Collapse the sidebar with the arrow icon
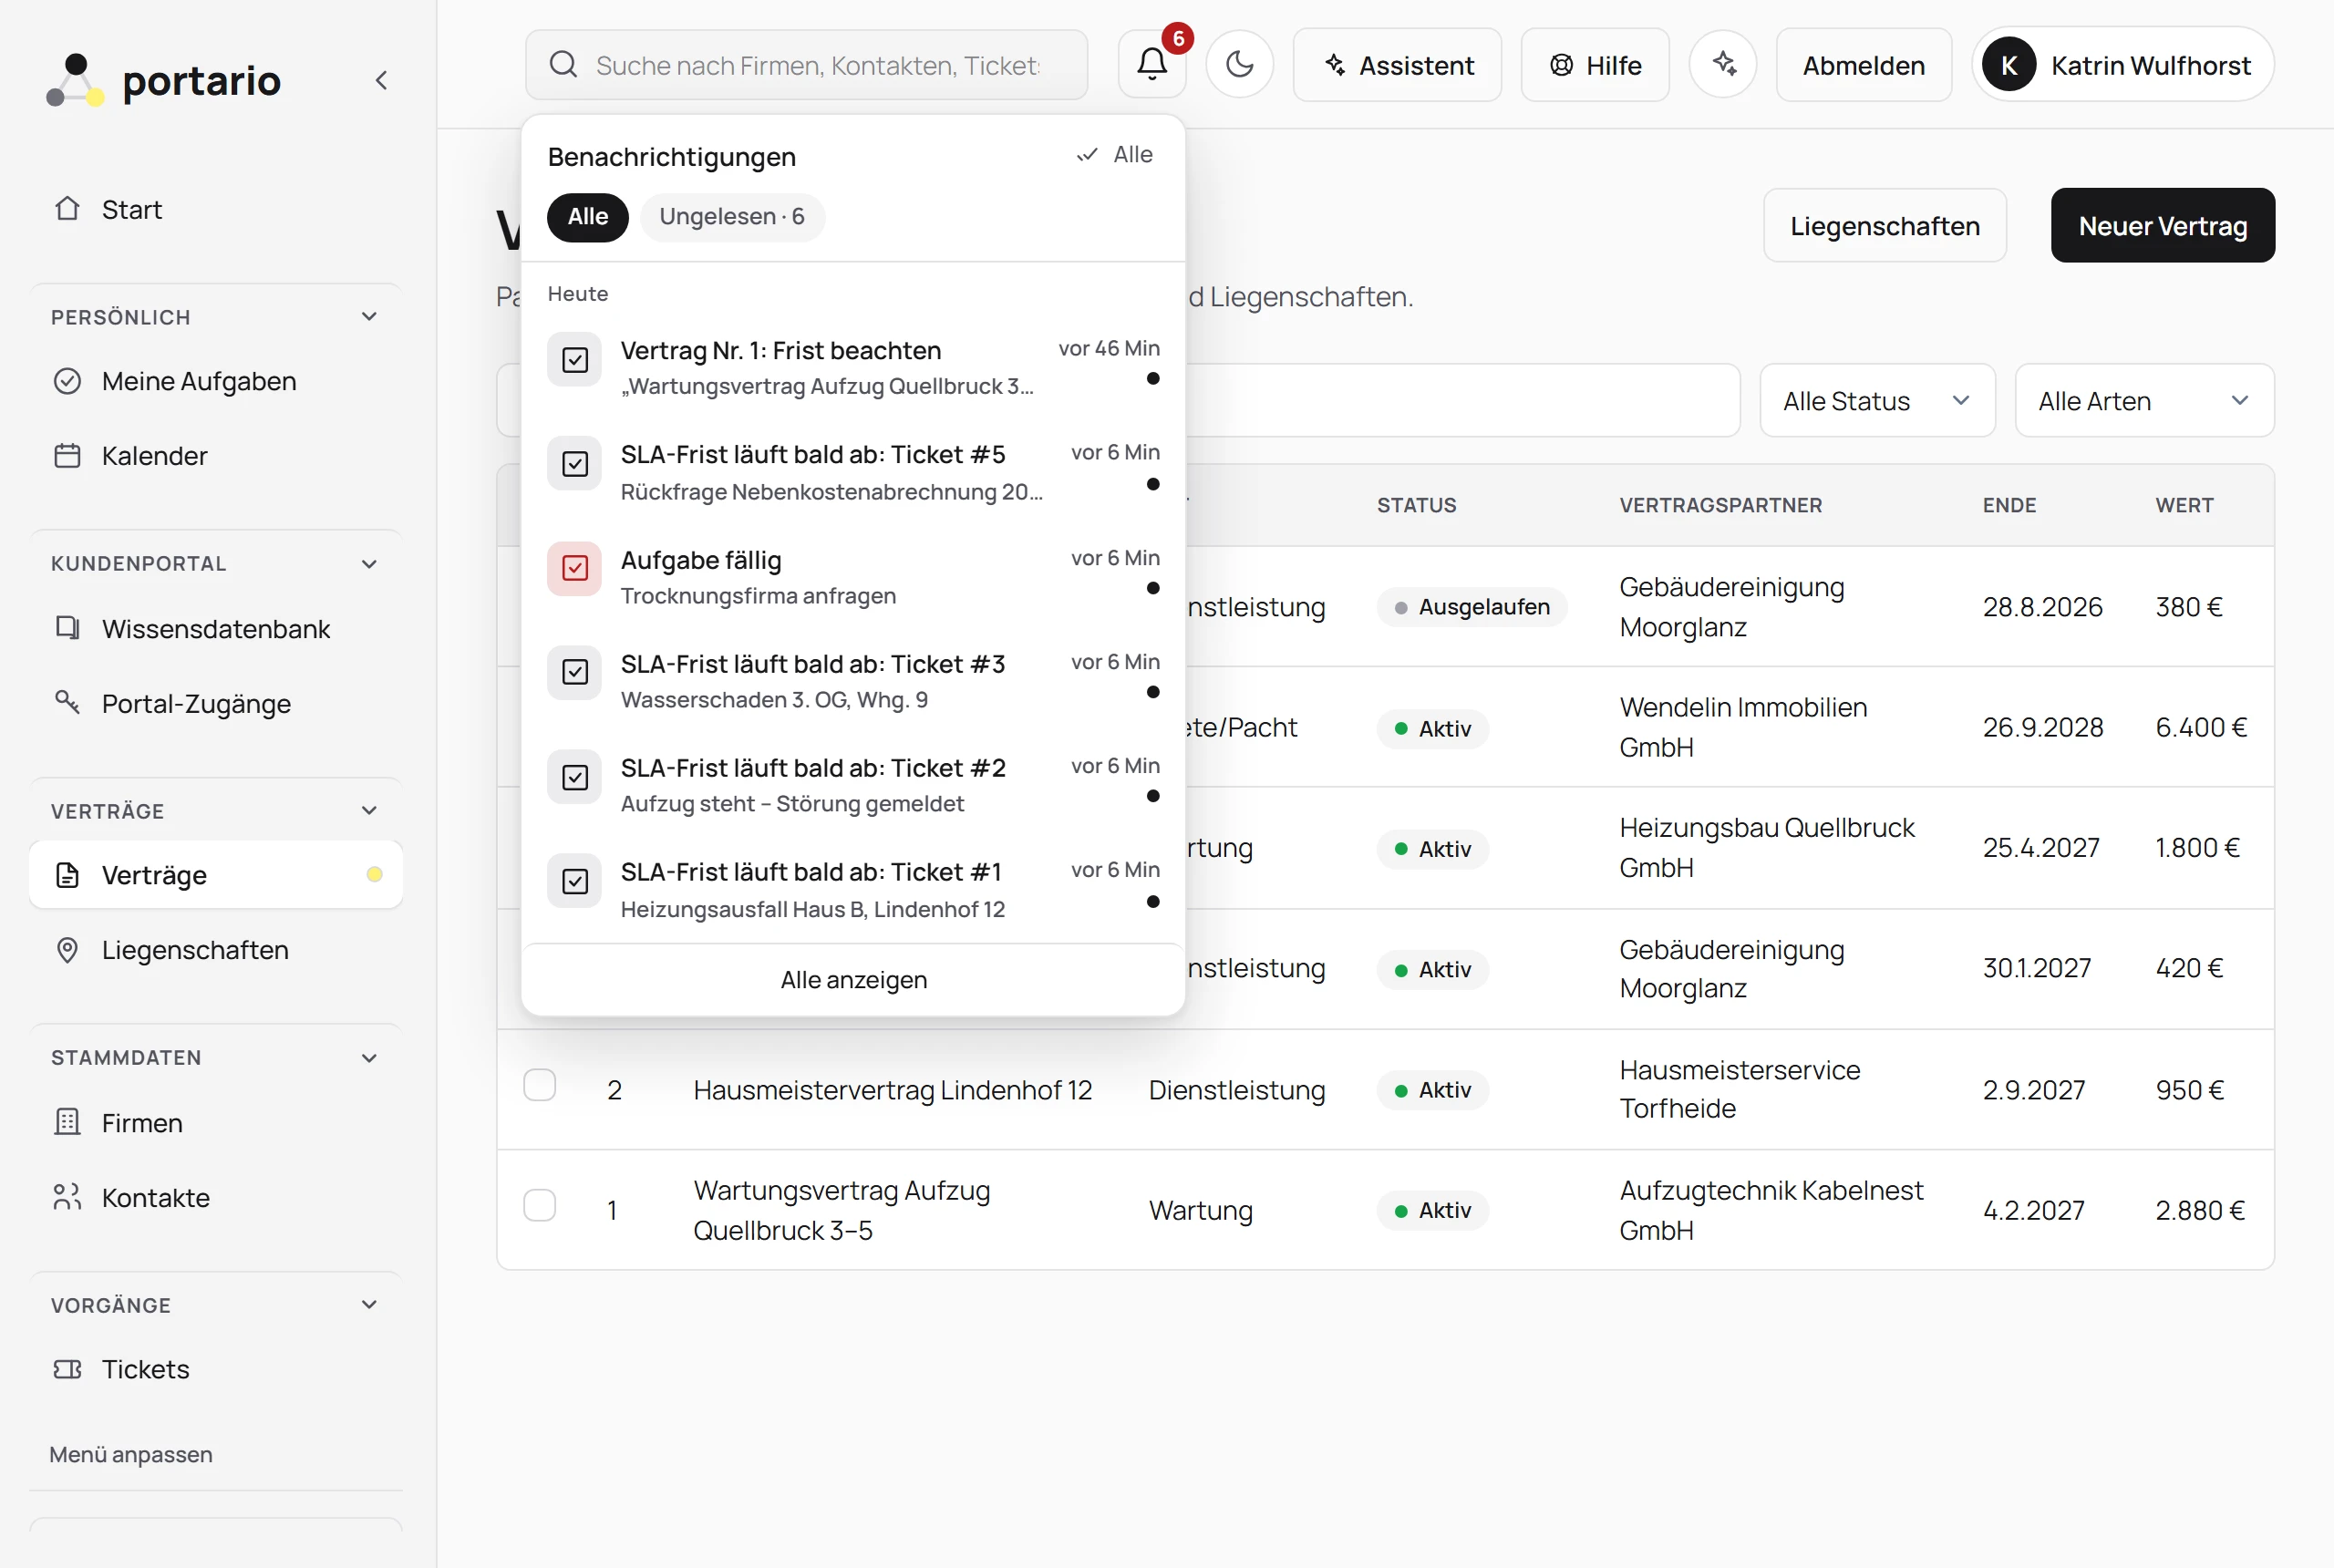This screenshot has width=2334, height=1568. click(381, 80)
